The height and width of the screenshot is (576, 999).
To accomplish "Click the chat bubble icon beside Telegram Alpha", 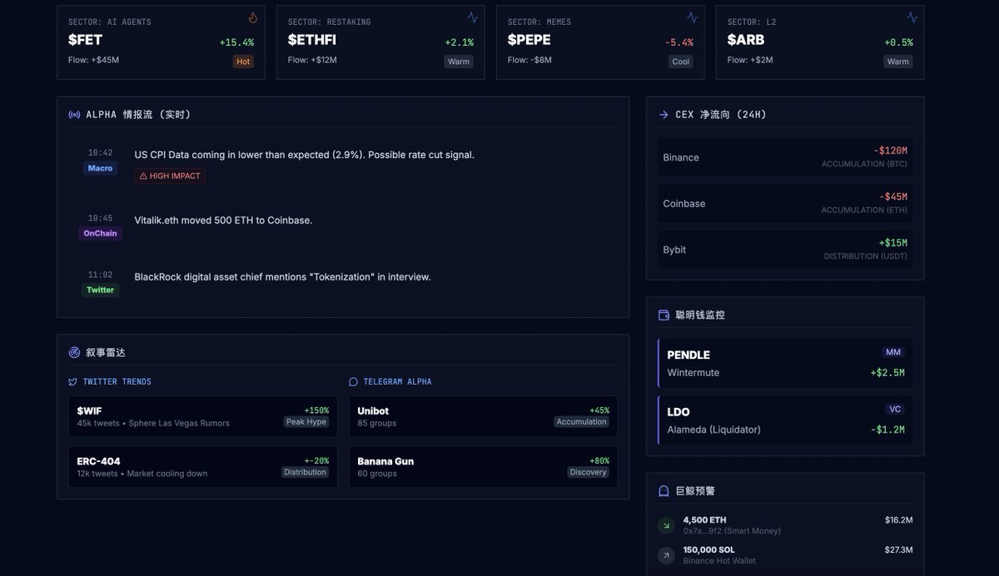I will coord(353,382).
